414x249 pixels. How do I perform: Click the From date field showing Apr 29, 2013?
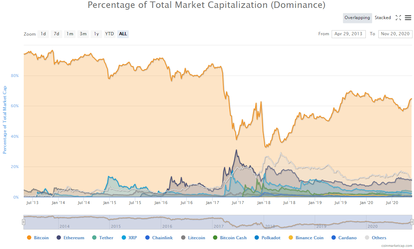pos(348,34)
